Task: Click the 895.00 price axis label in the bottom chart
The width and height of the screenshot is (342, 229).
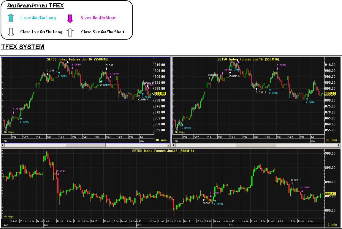Action: (x=330, y=168)
